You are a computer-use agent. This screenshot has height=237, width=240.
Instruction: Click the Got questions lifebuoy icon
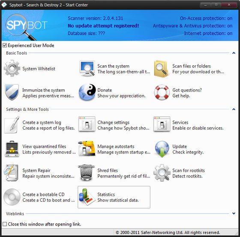[x=162, y=92]
